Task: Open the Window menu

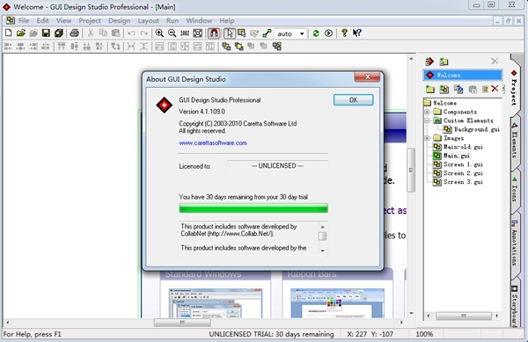Action: coord(199,20)
